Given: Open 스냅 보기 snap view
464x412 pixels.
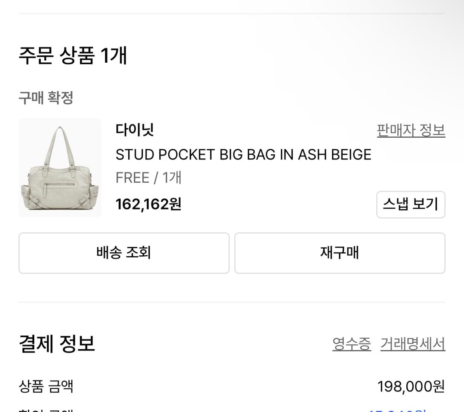Looking at the screenshot, I should point(410,205).
